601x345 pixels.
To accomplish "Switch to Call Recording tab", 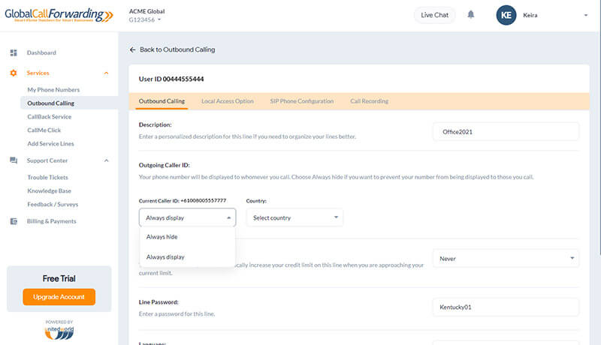I will [369, 101].
